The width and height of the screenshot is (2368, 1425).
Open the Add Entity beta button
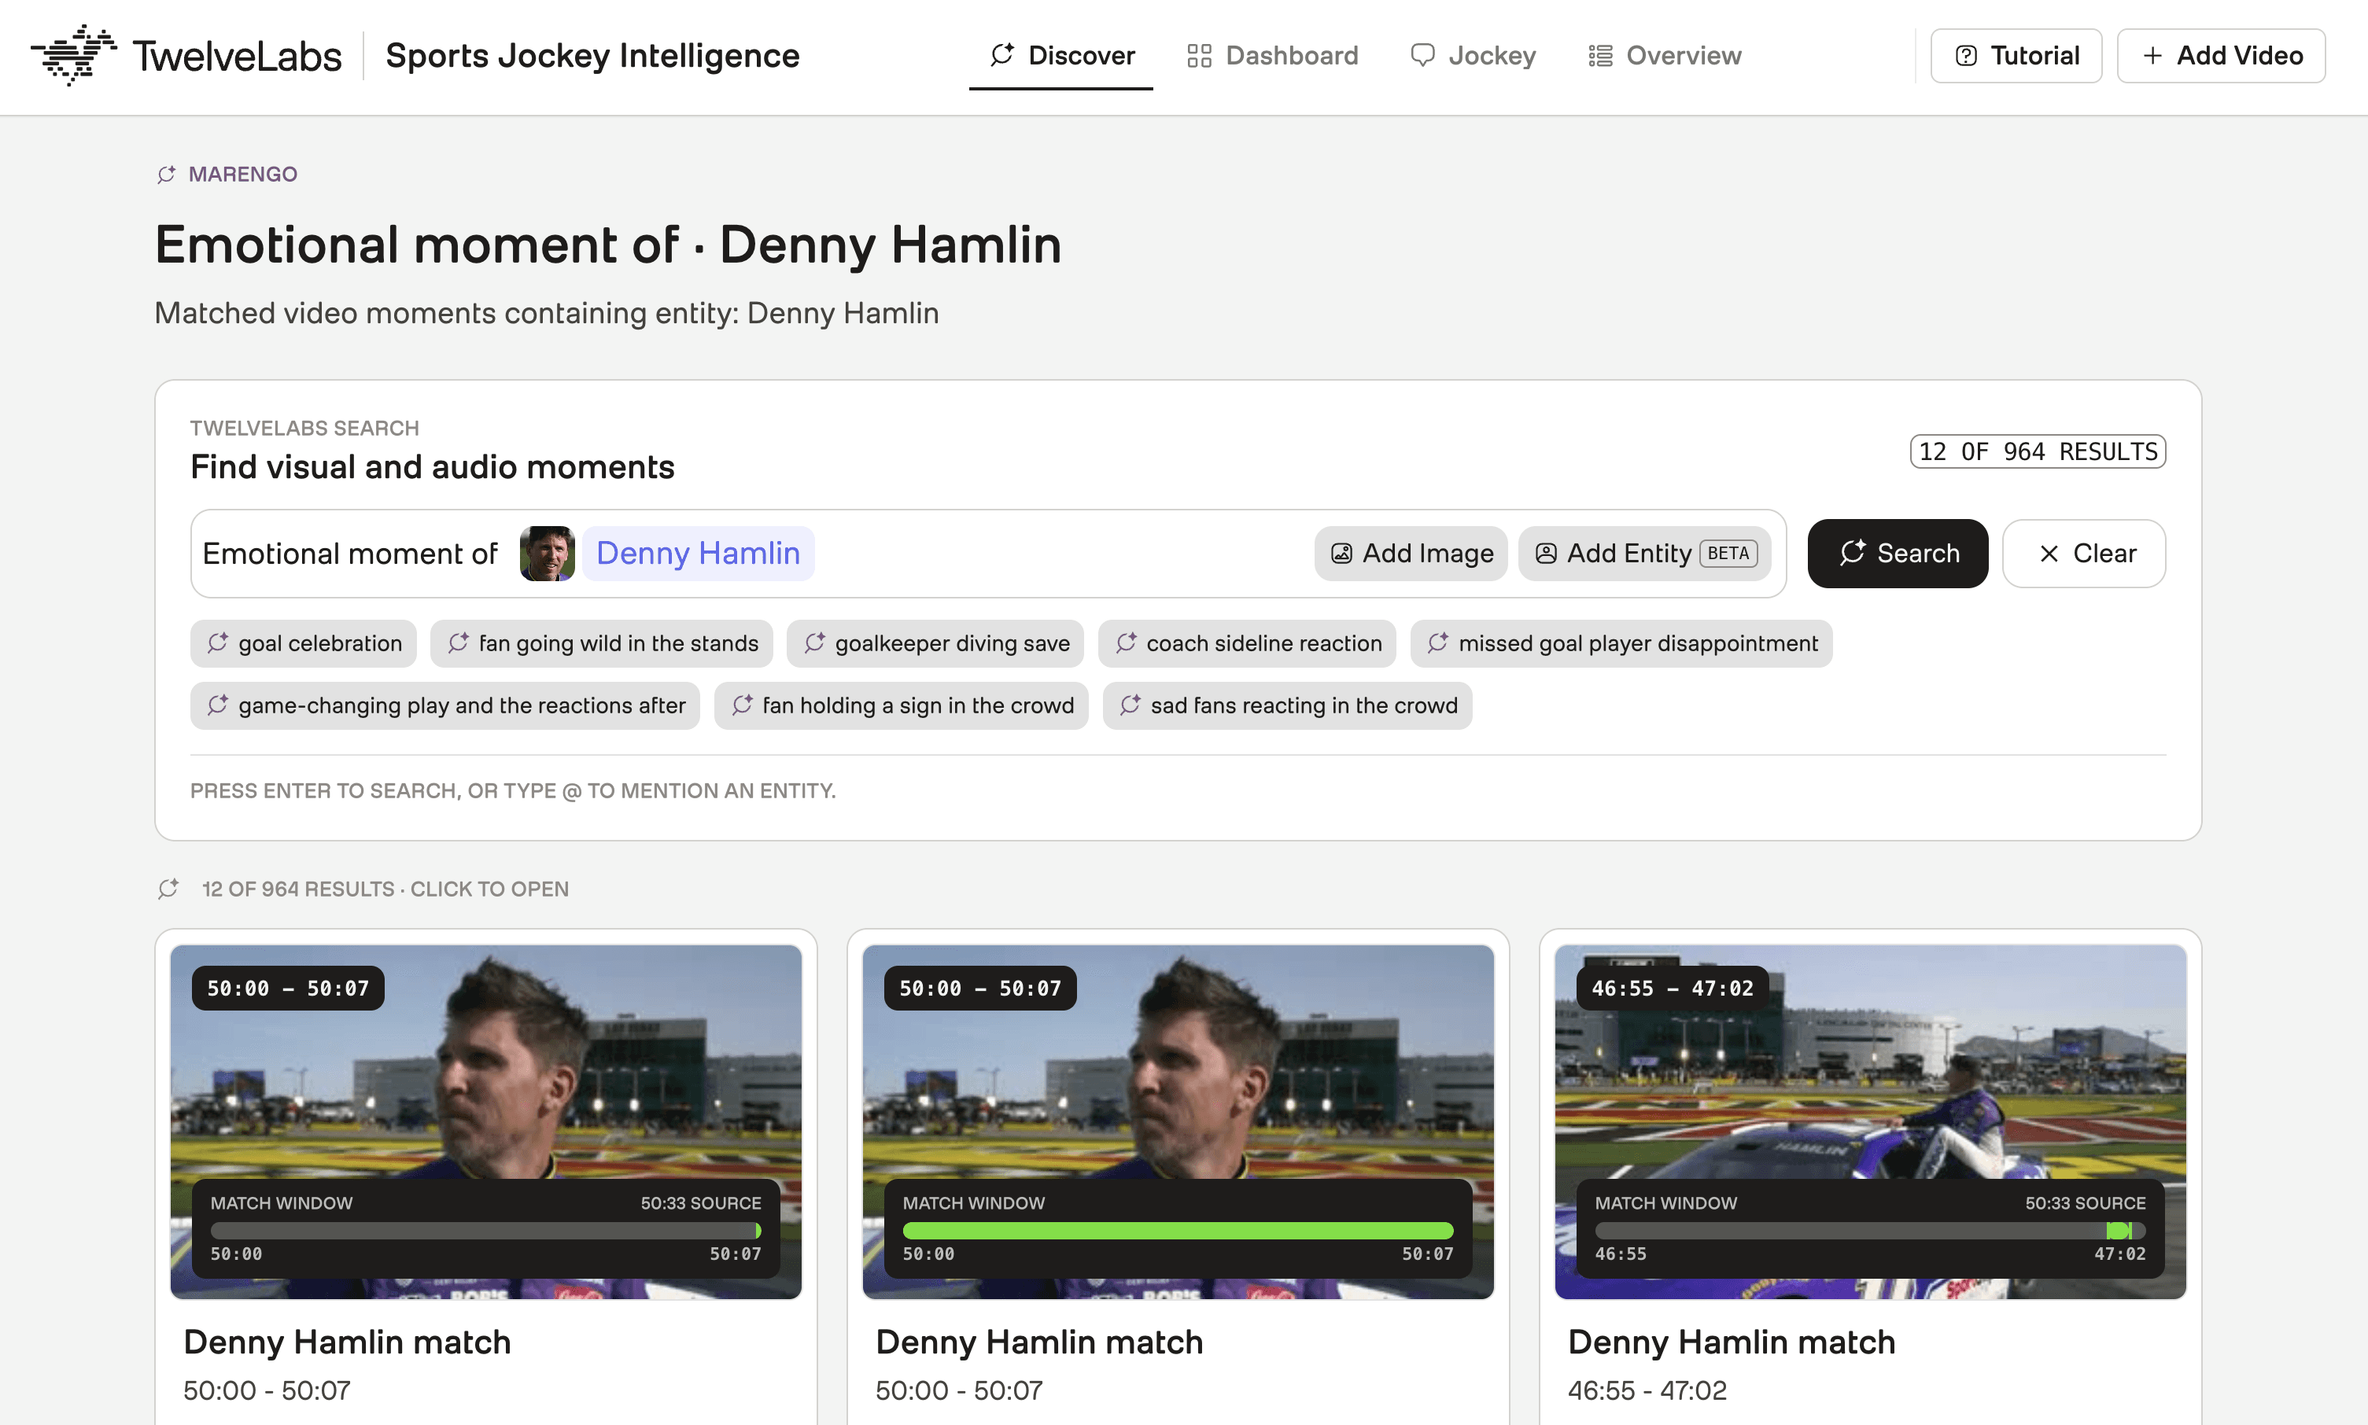pyautogui.click(x=1645, y=553)
